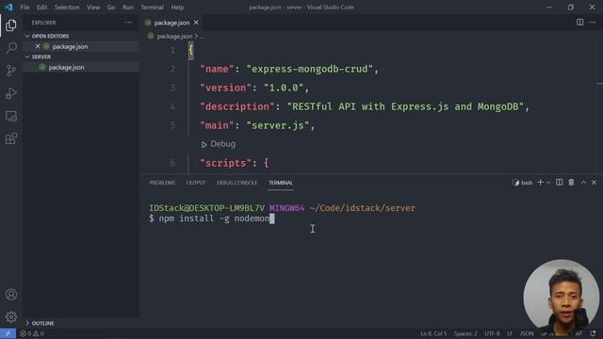Open Explorer more actions ellipsis
The width and height of the screenshot is (603, 339).
point(128,23)
